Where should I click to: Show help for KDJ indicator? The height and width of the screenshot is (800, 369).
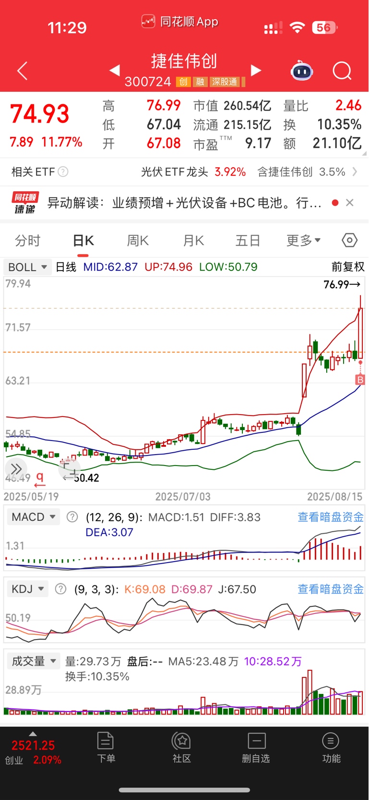coord(60,589)
